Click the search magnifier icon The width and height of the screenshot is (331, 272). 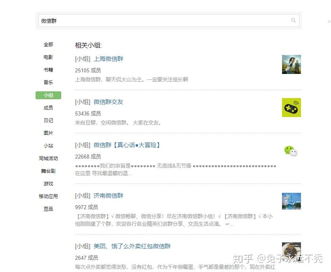293,20
